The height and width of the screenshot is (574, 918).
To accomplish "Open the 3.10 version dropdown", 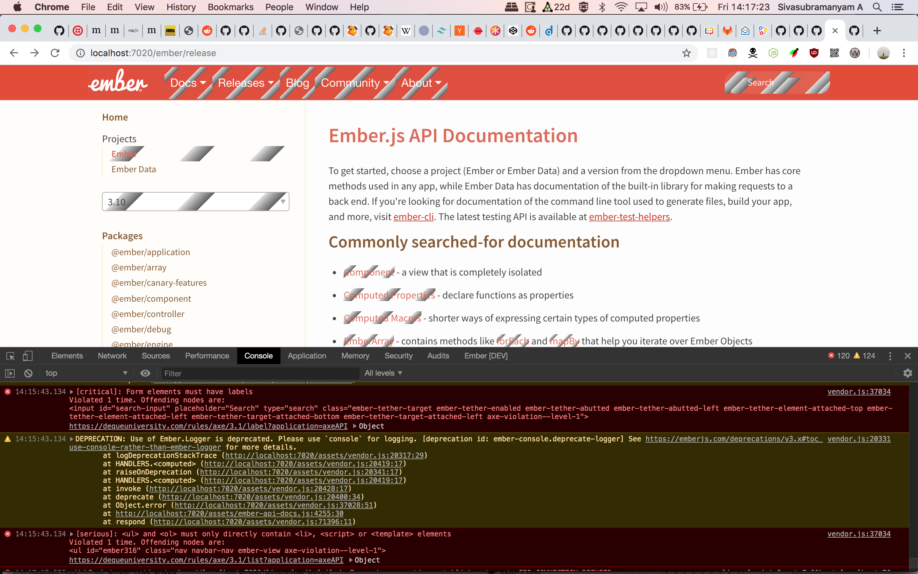I will 195,202.
